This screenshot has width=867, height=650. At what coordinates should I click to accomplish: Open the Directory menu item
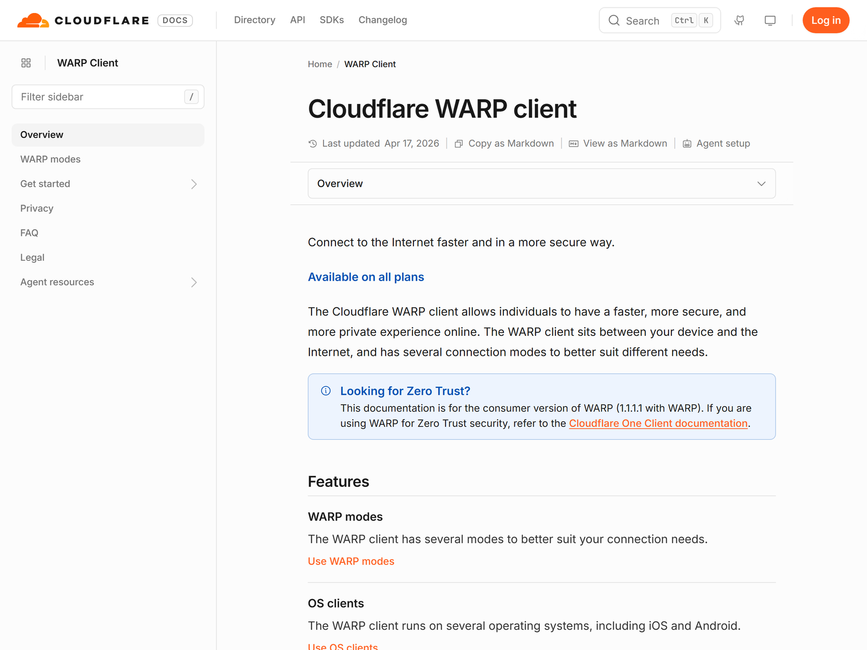point(255,20)
